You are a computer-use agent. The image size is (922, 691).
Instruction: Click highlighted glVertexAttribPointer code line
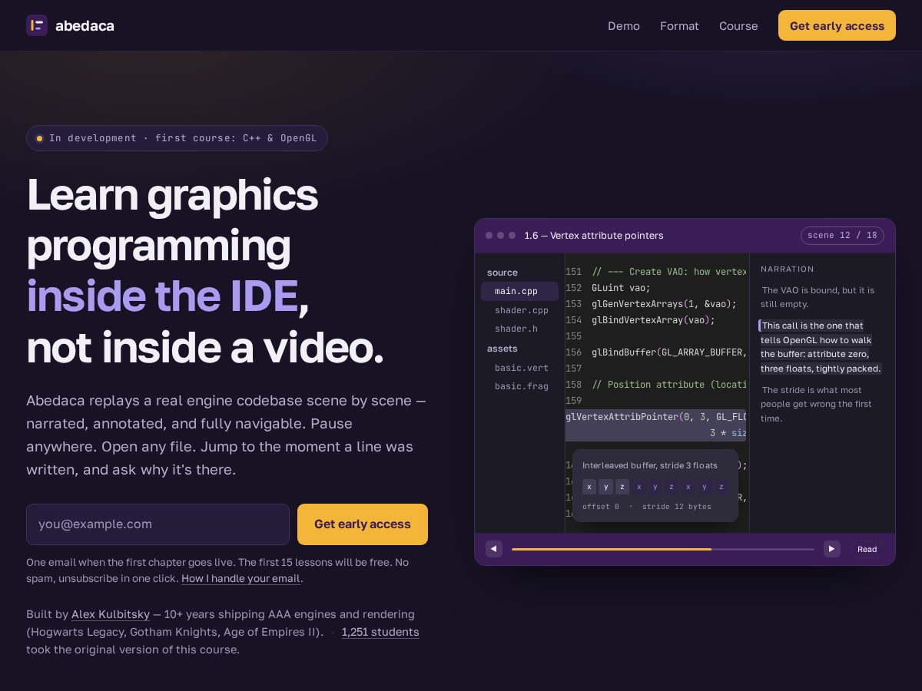[x=655, y=425]
